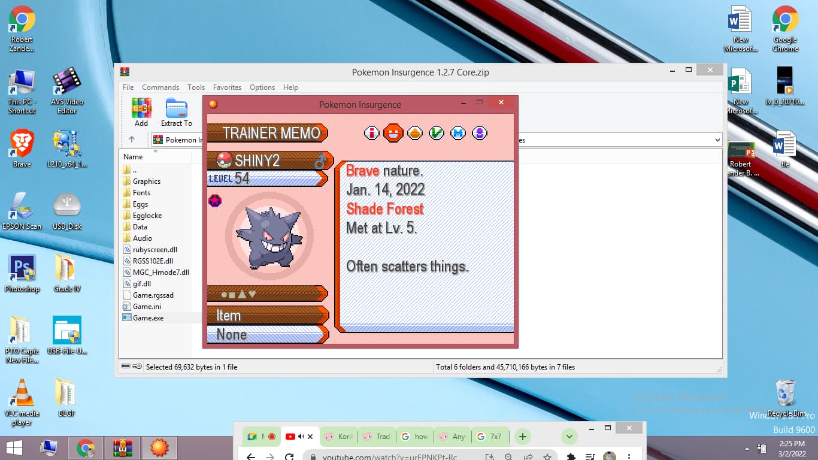Open the File menu in WinRAR
This screenshot has width=818, height=460.
coord(128,87)
